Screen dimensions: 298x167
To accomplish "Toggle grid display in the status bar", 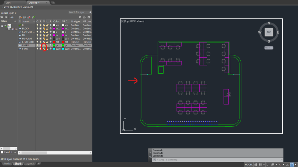I will (x=256, y=164).
